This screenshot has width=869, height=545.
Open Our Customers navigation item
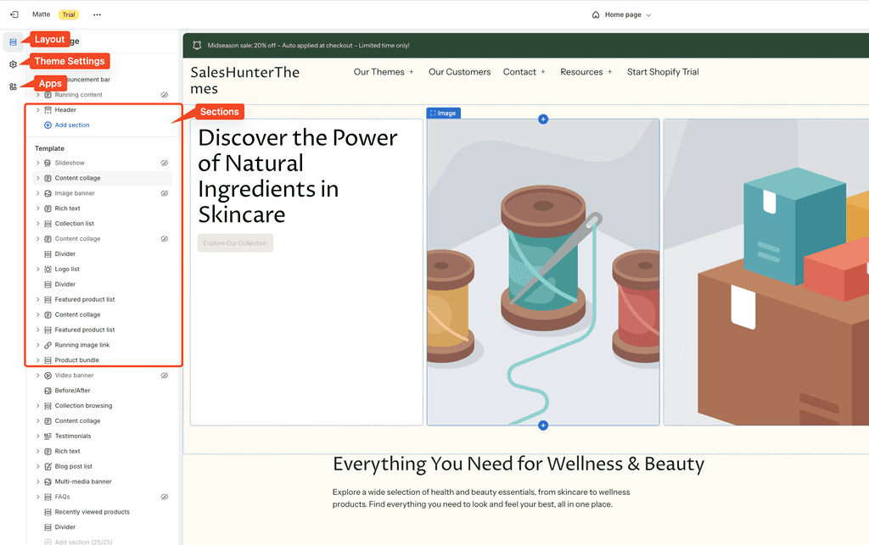pos(459,72)
